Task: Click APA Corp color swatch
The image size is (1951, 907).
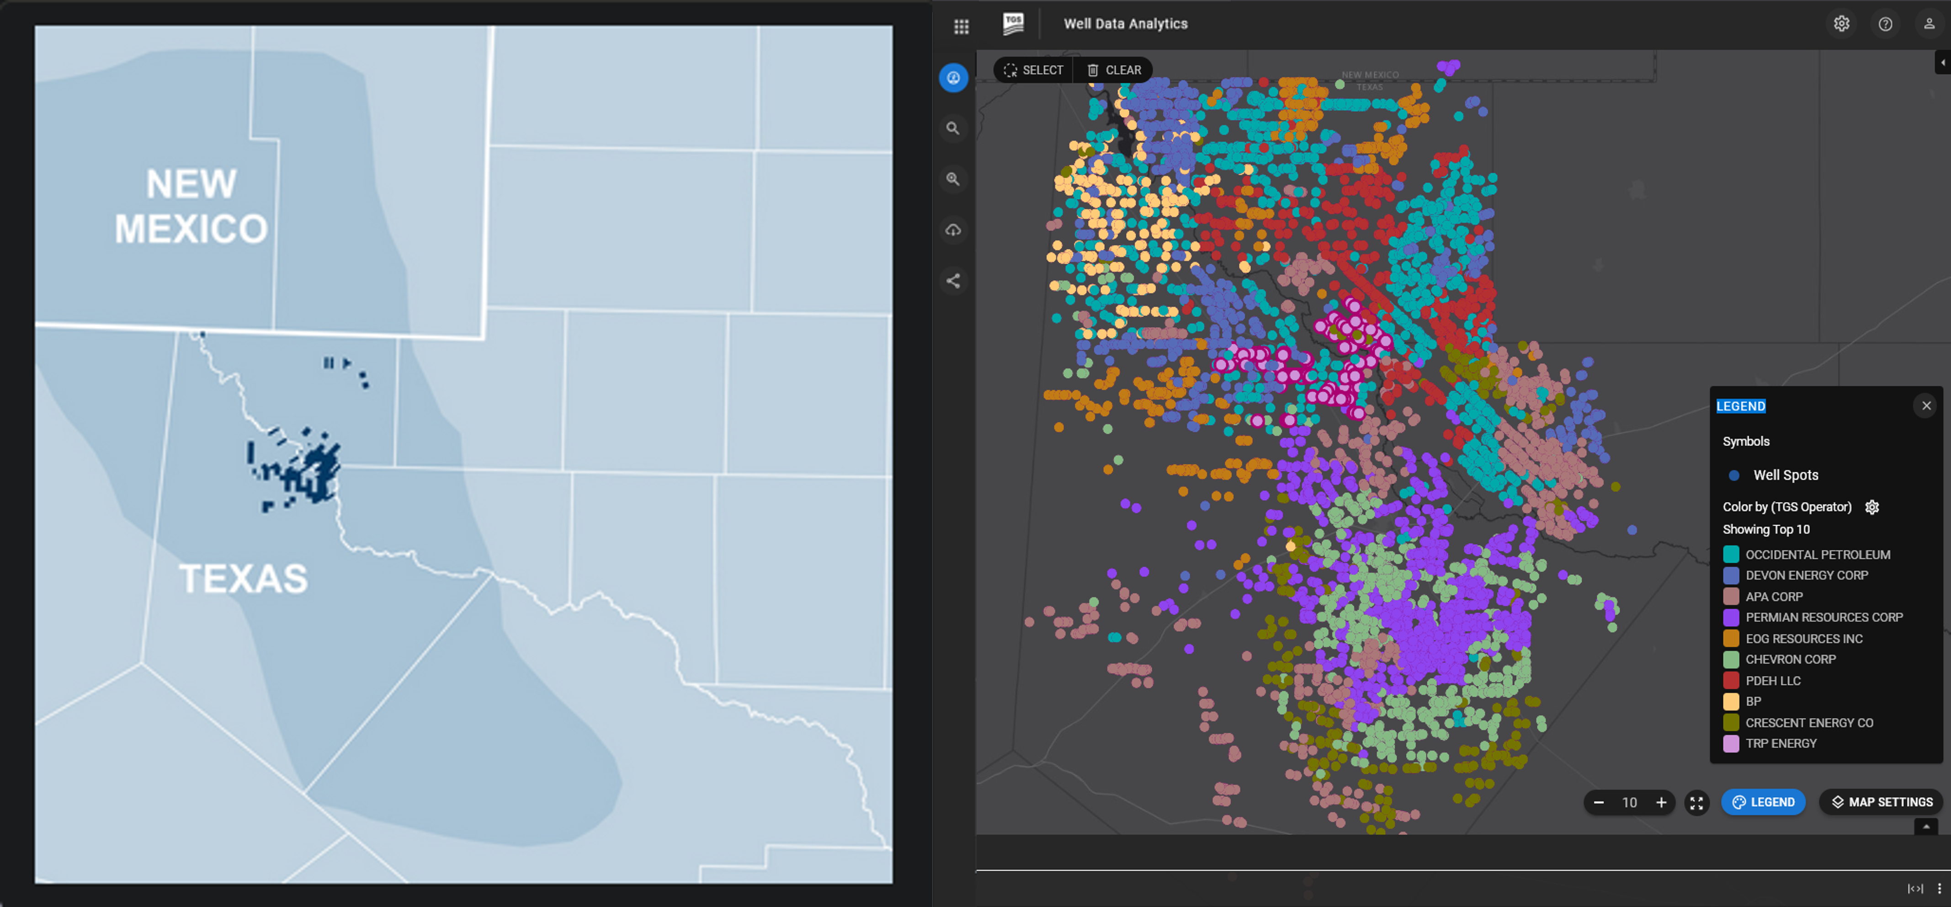Action: click(1731, 597)
